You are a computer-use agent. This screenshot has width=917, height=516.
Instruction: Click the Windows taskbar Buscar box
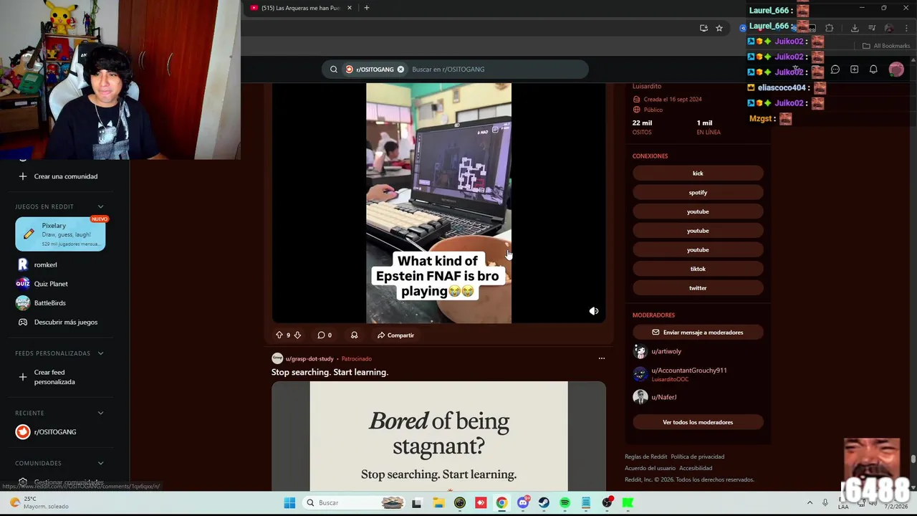(354, 503)
